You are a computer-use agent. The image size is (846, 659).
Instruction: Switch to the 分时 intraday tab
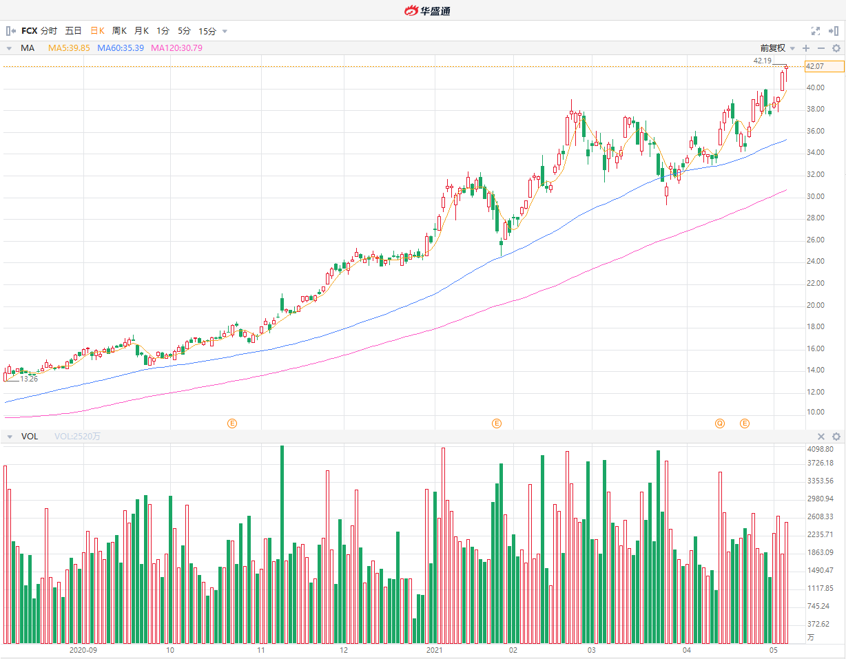click(x=49, y=31)
